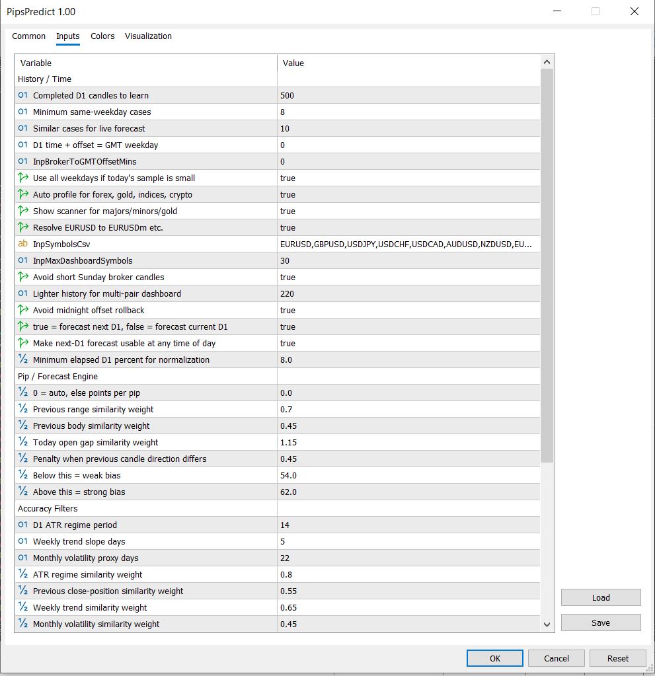Click integer icon beside Similar cases for live forecast
This screenshot has height=676, width=655.
point(23,128)
